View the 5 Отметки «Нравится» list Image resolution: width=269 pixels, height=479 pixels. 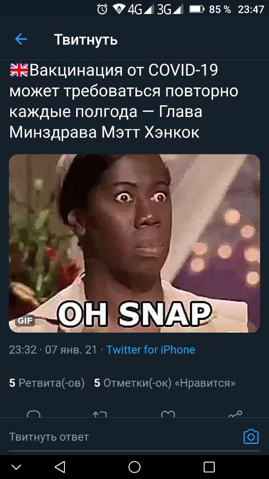[165, 383]
